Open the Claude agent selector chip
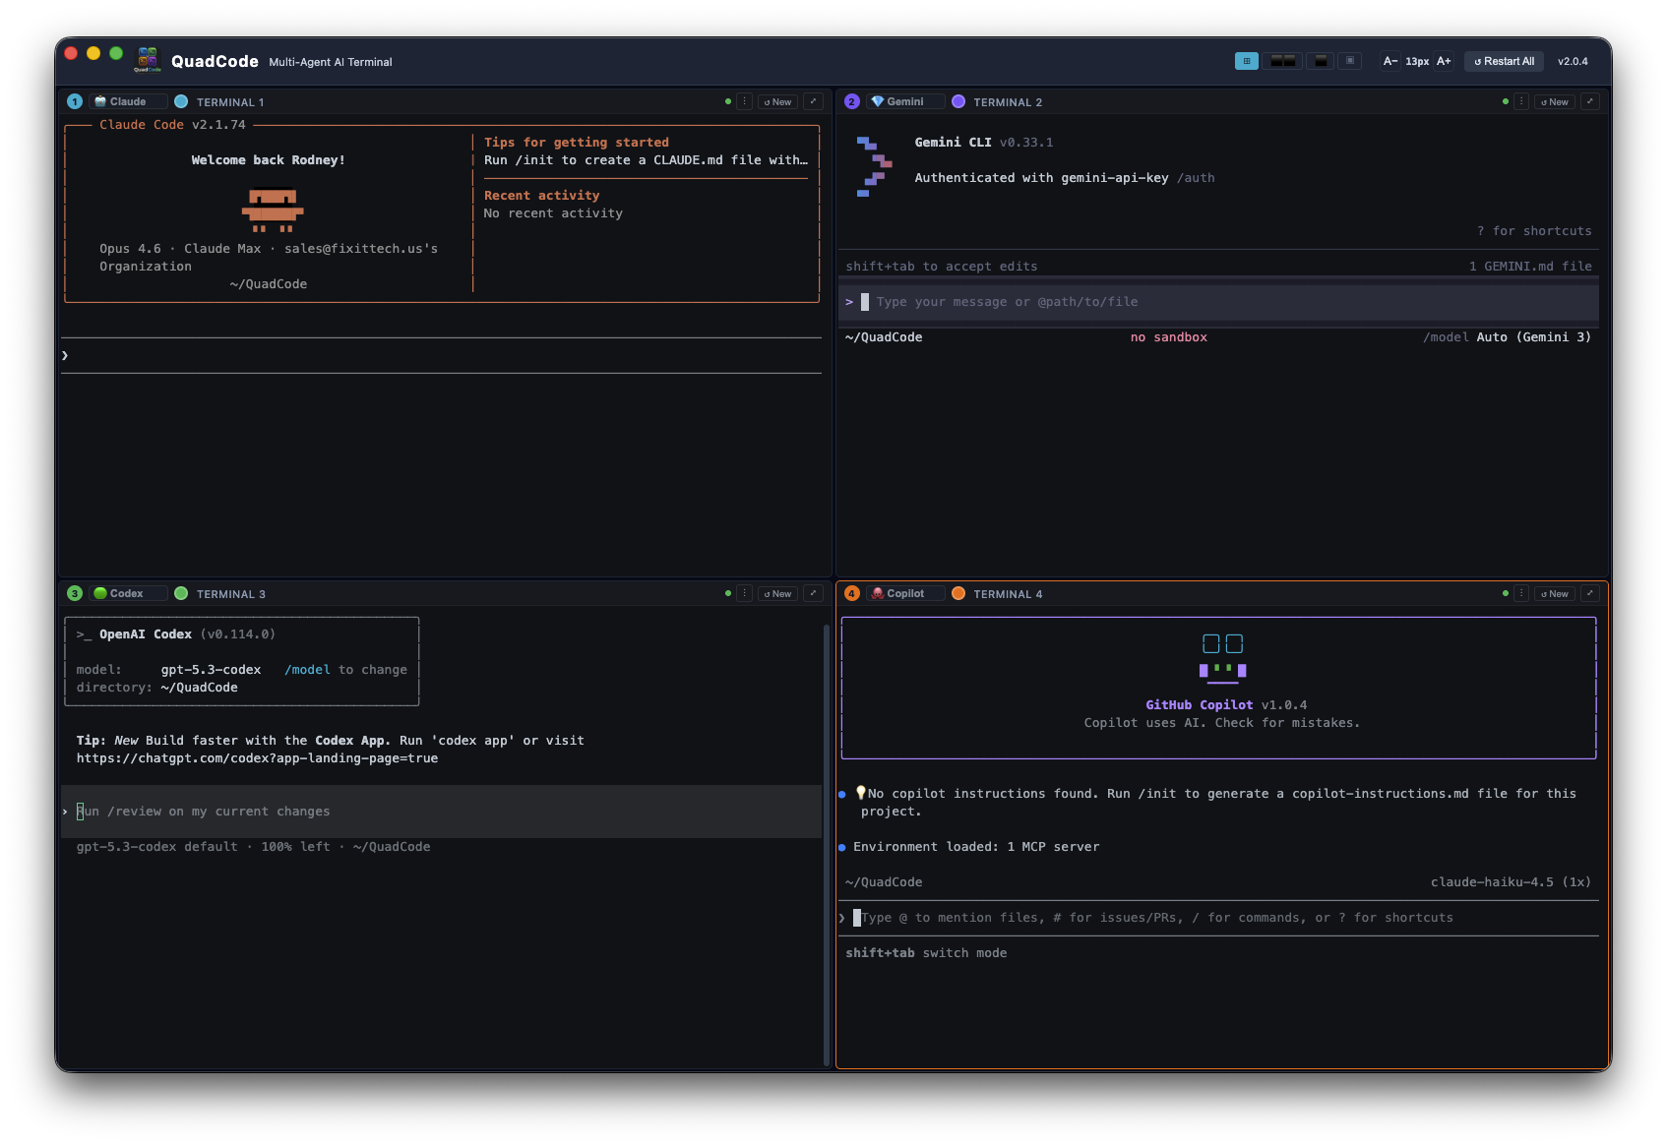This screenshot has height=1145, width=1667. (x=127, y=101)
